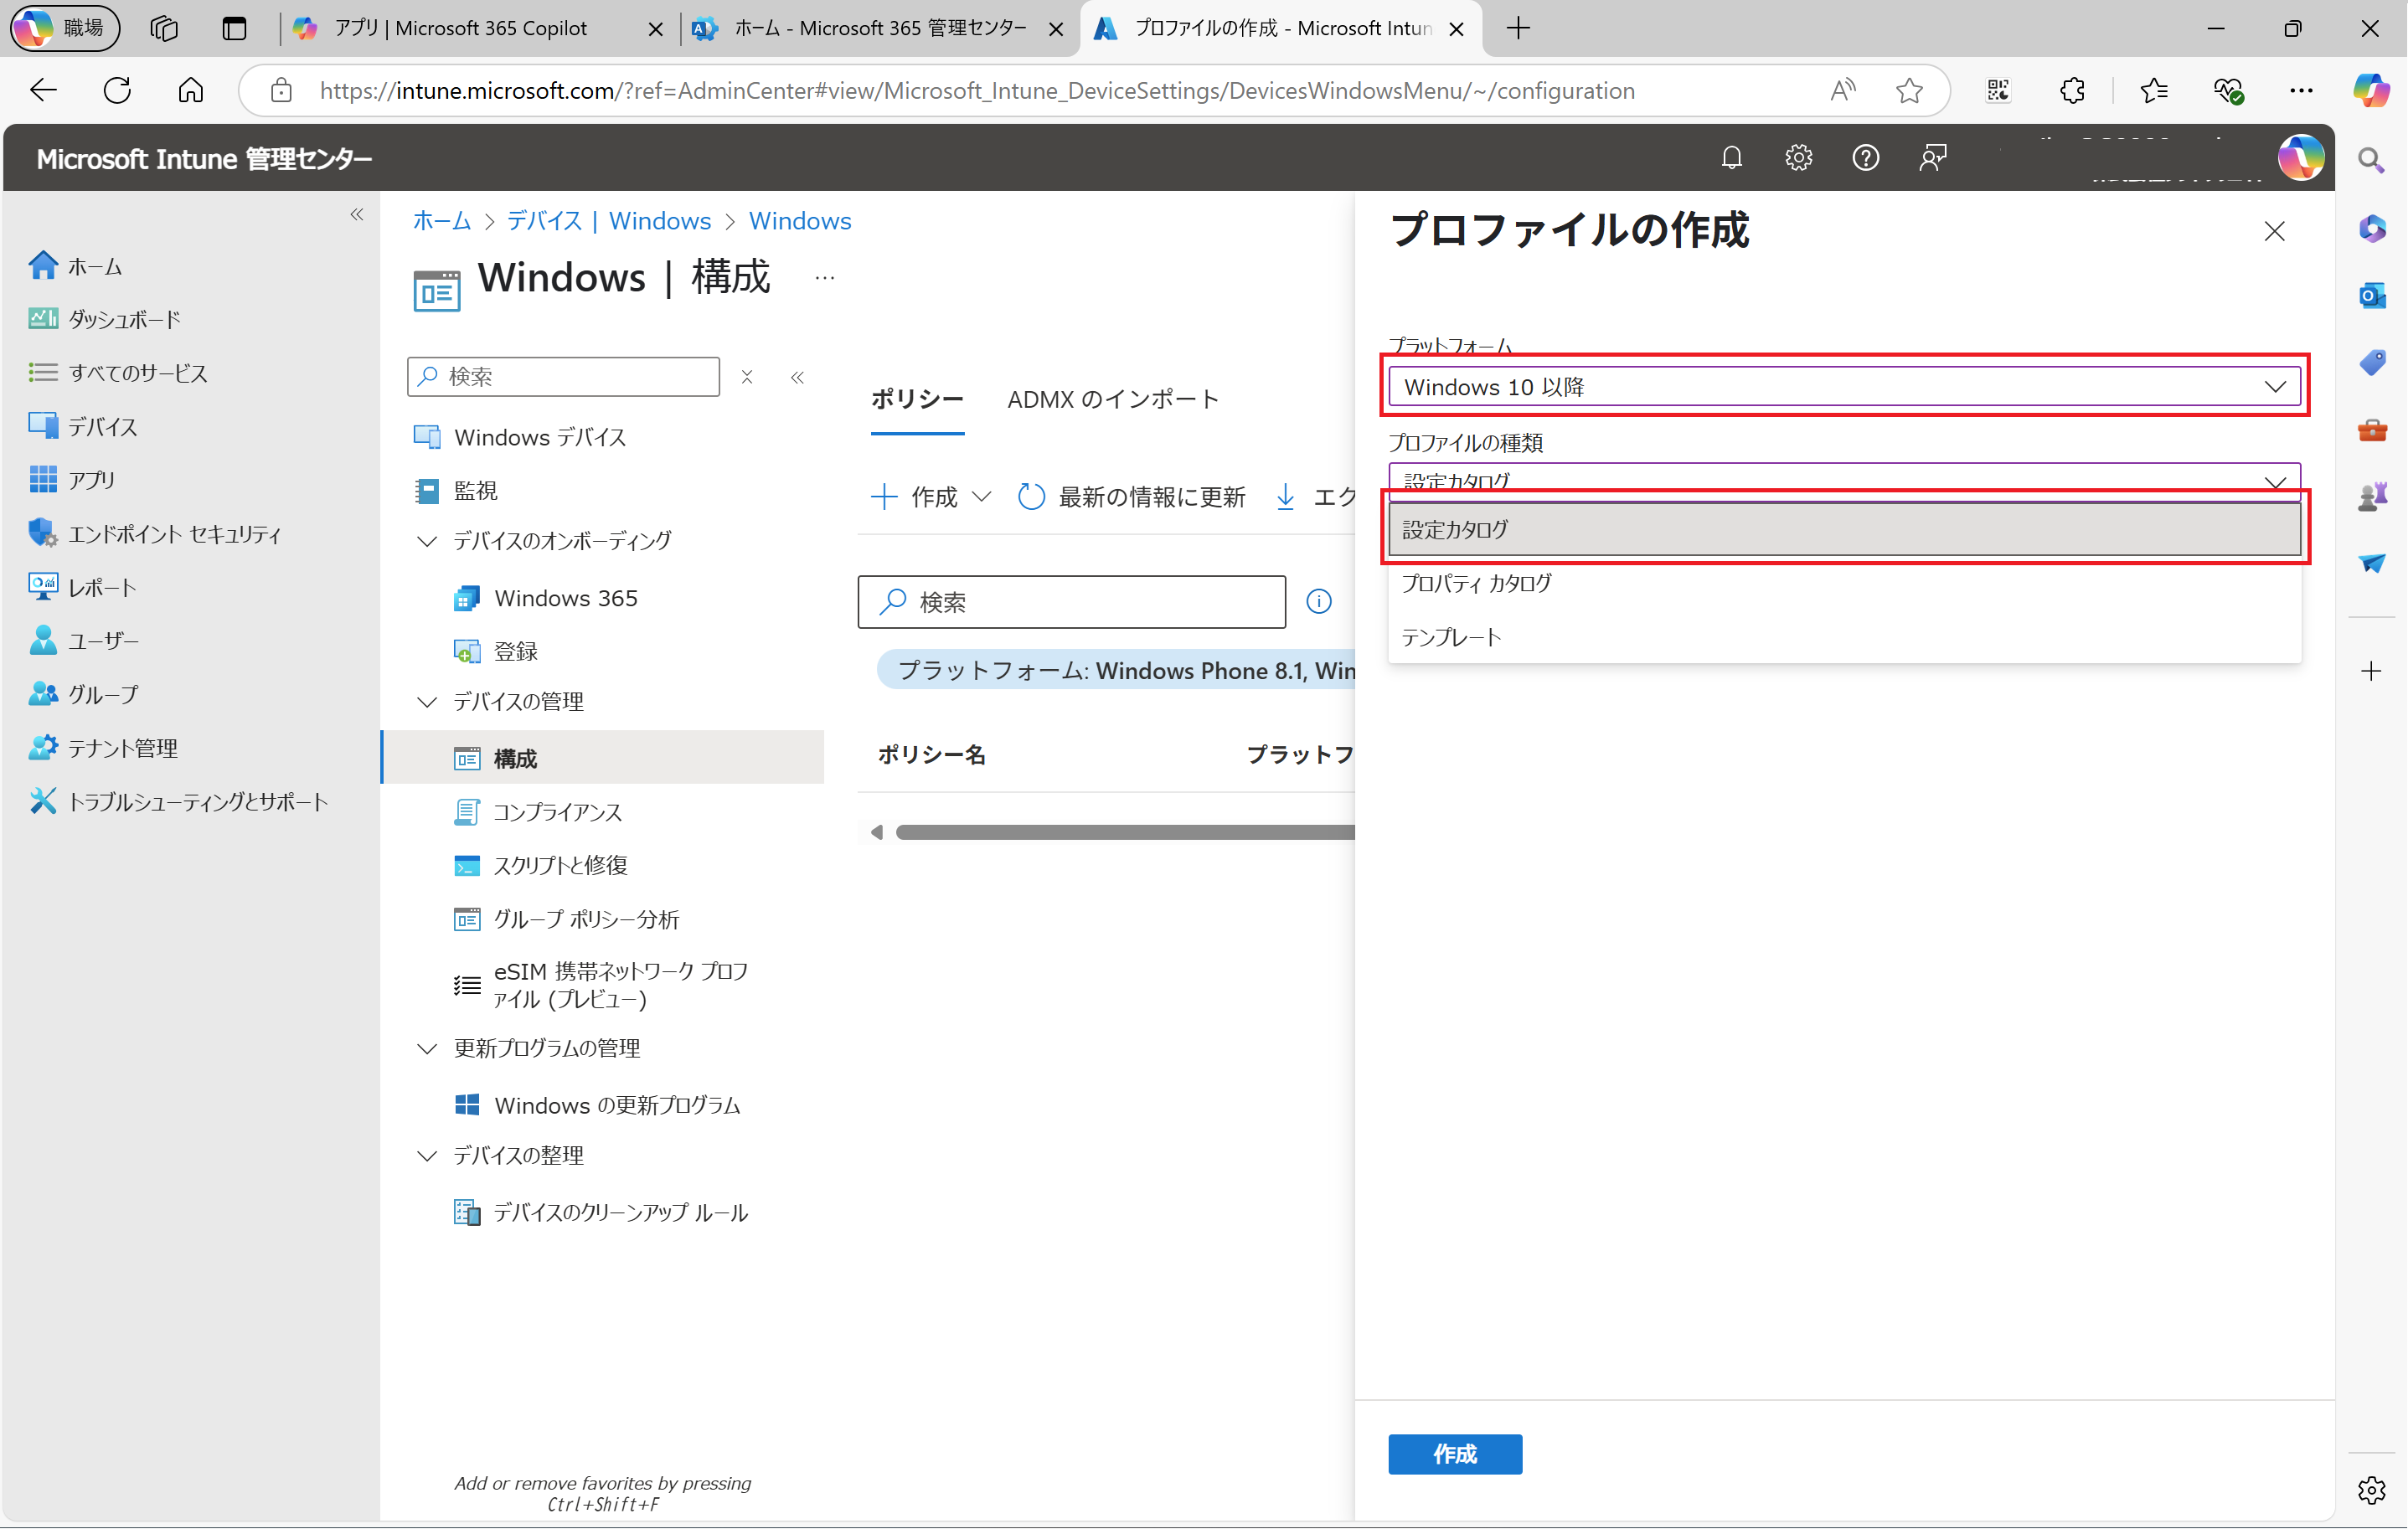Click the 作成 button in the profile panel
The image size is (2408, 1529).
[1455, 1454]
